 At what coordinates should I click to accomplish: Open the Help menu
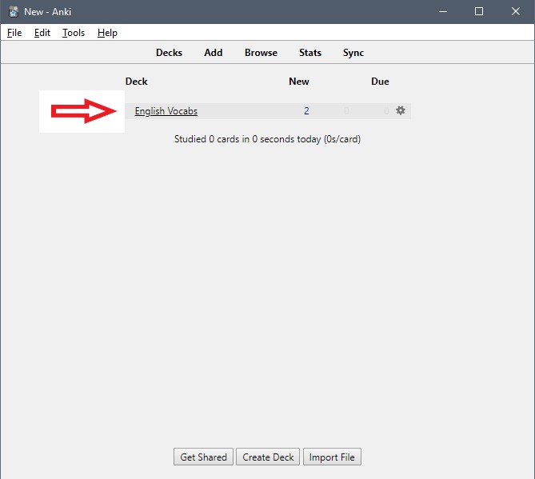tap(107, 33)
